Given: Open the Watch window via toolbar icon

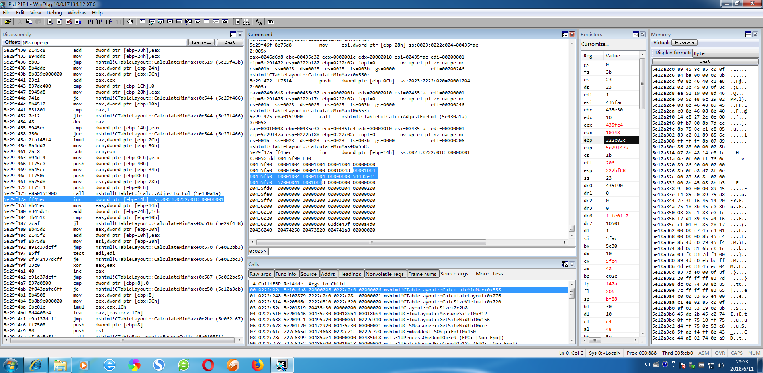Looking at the screenshot, I should click(x=152, y=21).
